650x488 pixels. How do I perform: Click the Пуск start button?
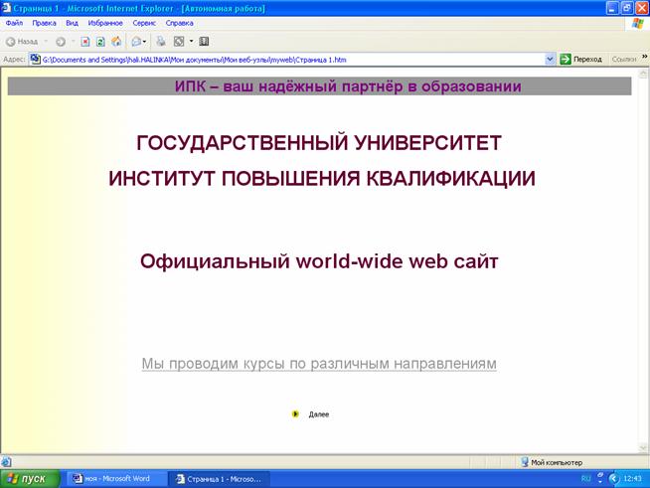29,478
